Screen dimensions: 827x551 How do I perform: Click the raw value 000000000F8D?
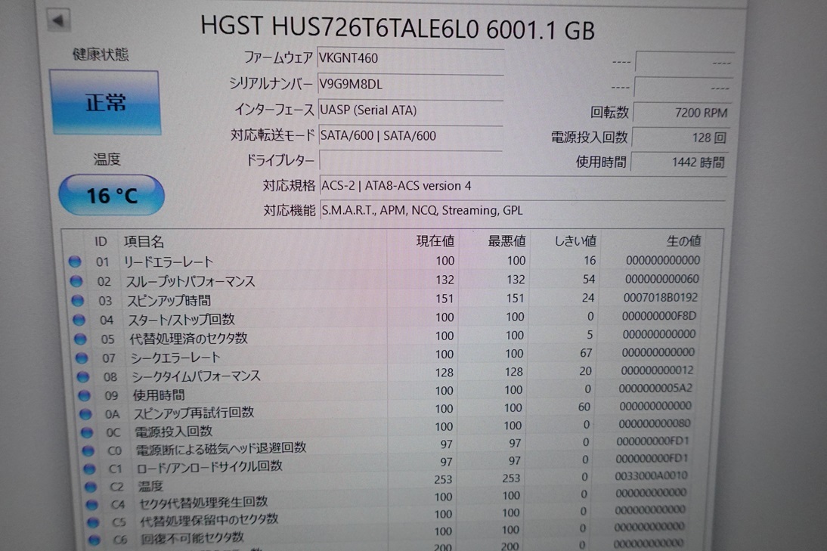coord(659,316)
